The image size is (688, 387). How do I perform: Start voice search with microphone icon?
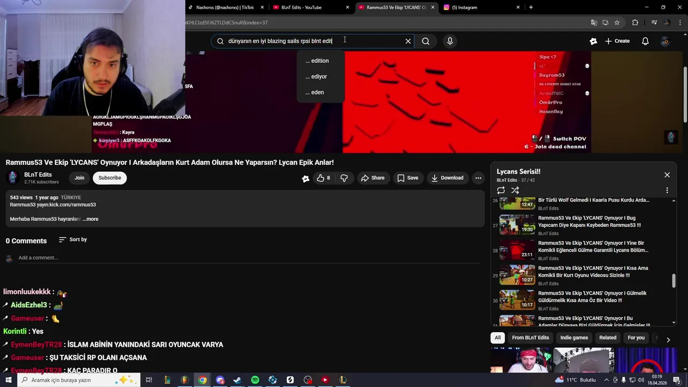450,41
